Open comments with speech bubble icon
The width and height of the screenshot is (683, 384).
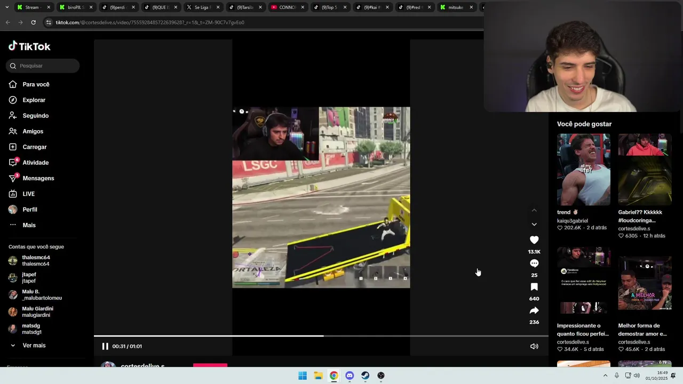[x=534, y=263]
